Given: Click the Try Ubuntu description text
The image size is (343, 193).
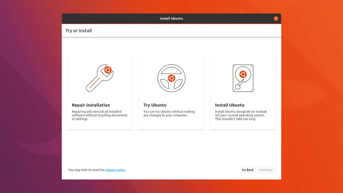Looking at the screenshot, I should [169, 113].
